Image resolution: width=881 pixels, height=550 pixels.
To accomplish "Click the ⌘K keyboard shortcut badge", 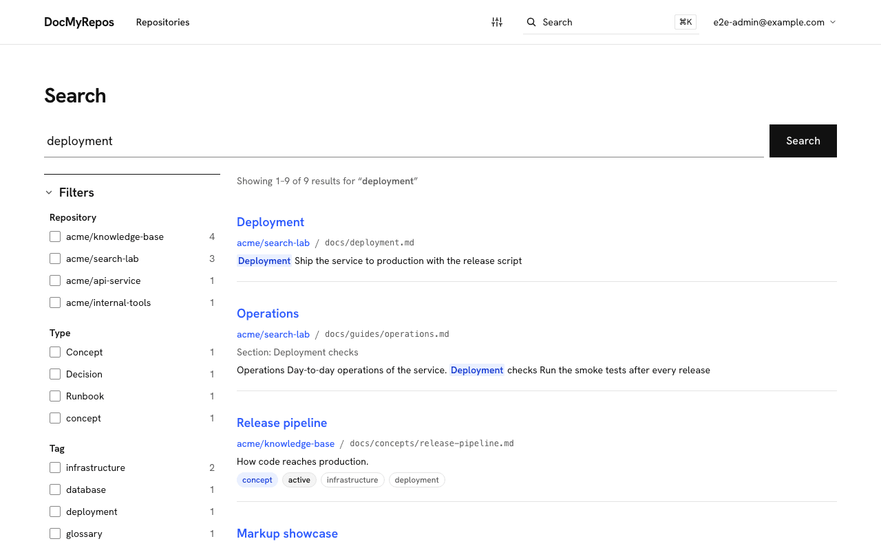I will (686, 22).
